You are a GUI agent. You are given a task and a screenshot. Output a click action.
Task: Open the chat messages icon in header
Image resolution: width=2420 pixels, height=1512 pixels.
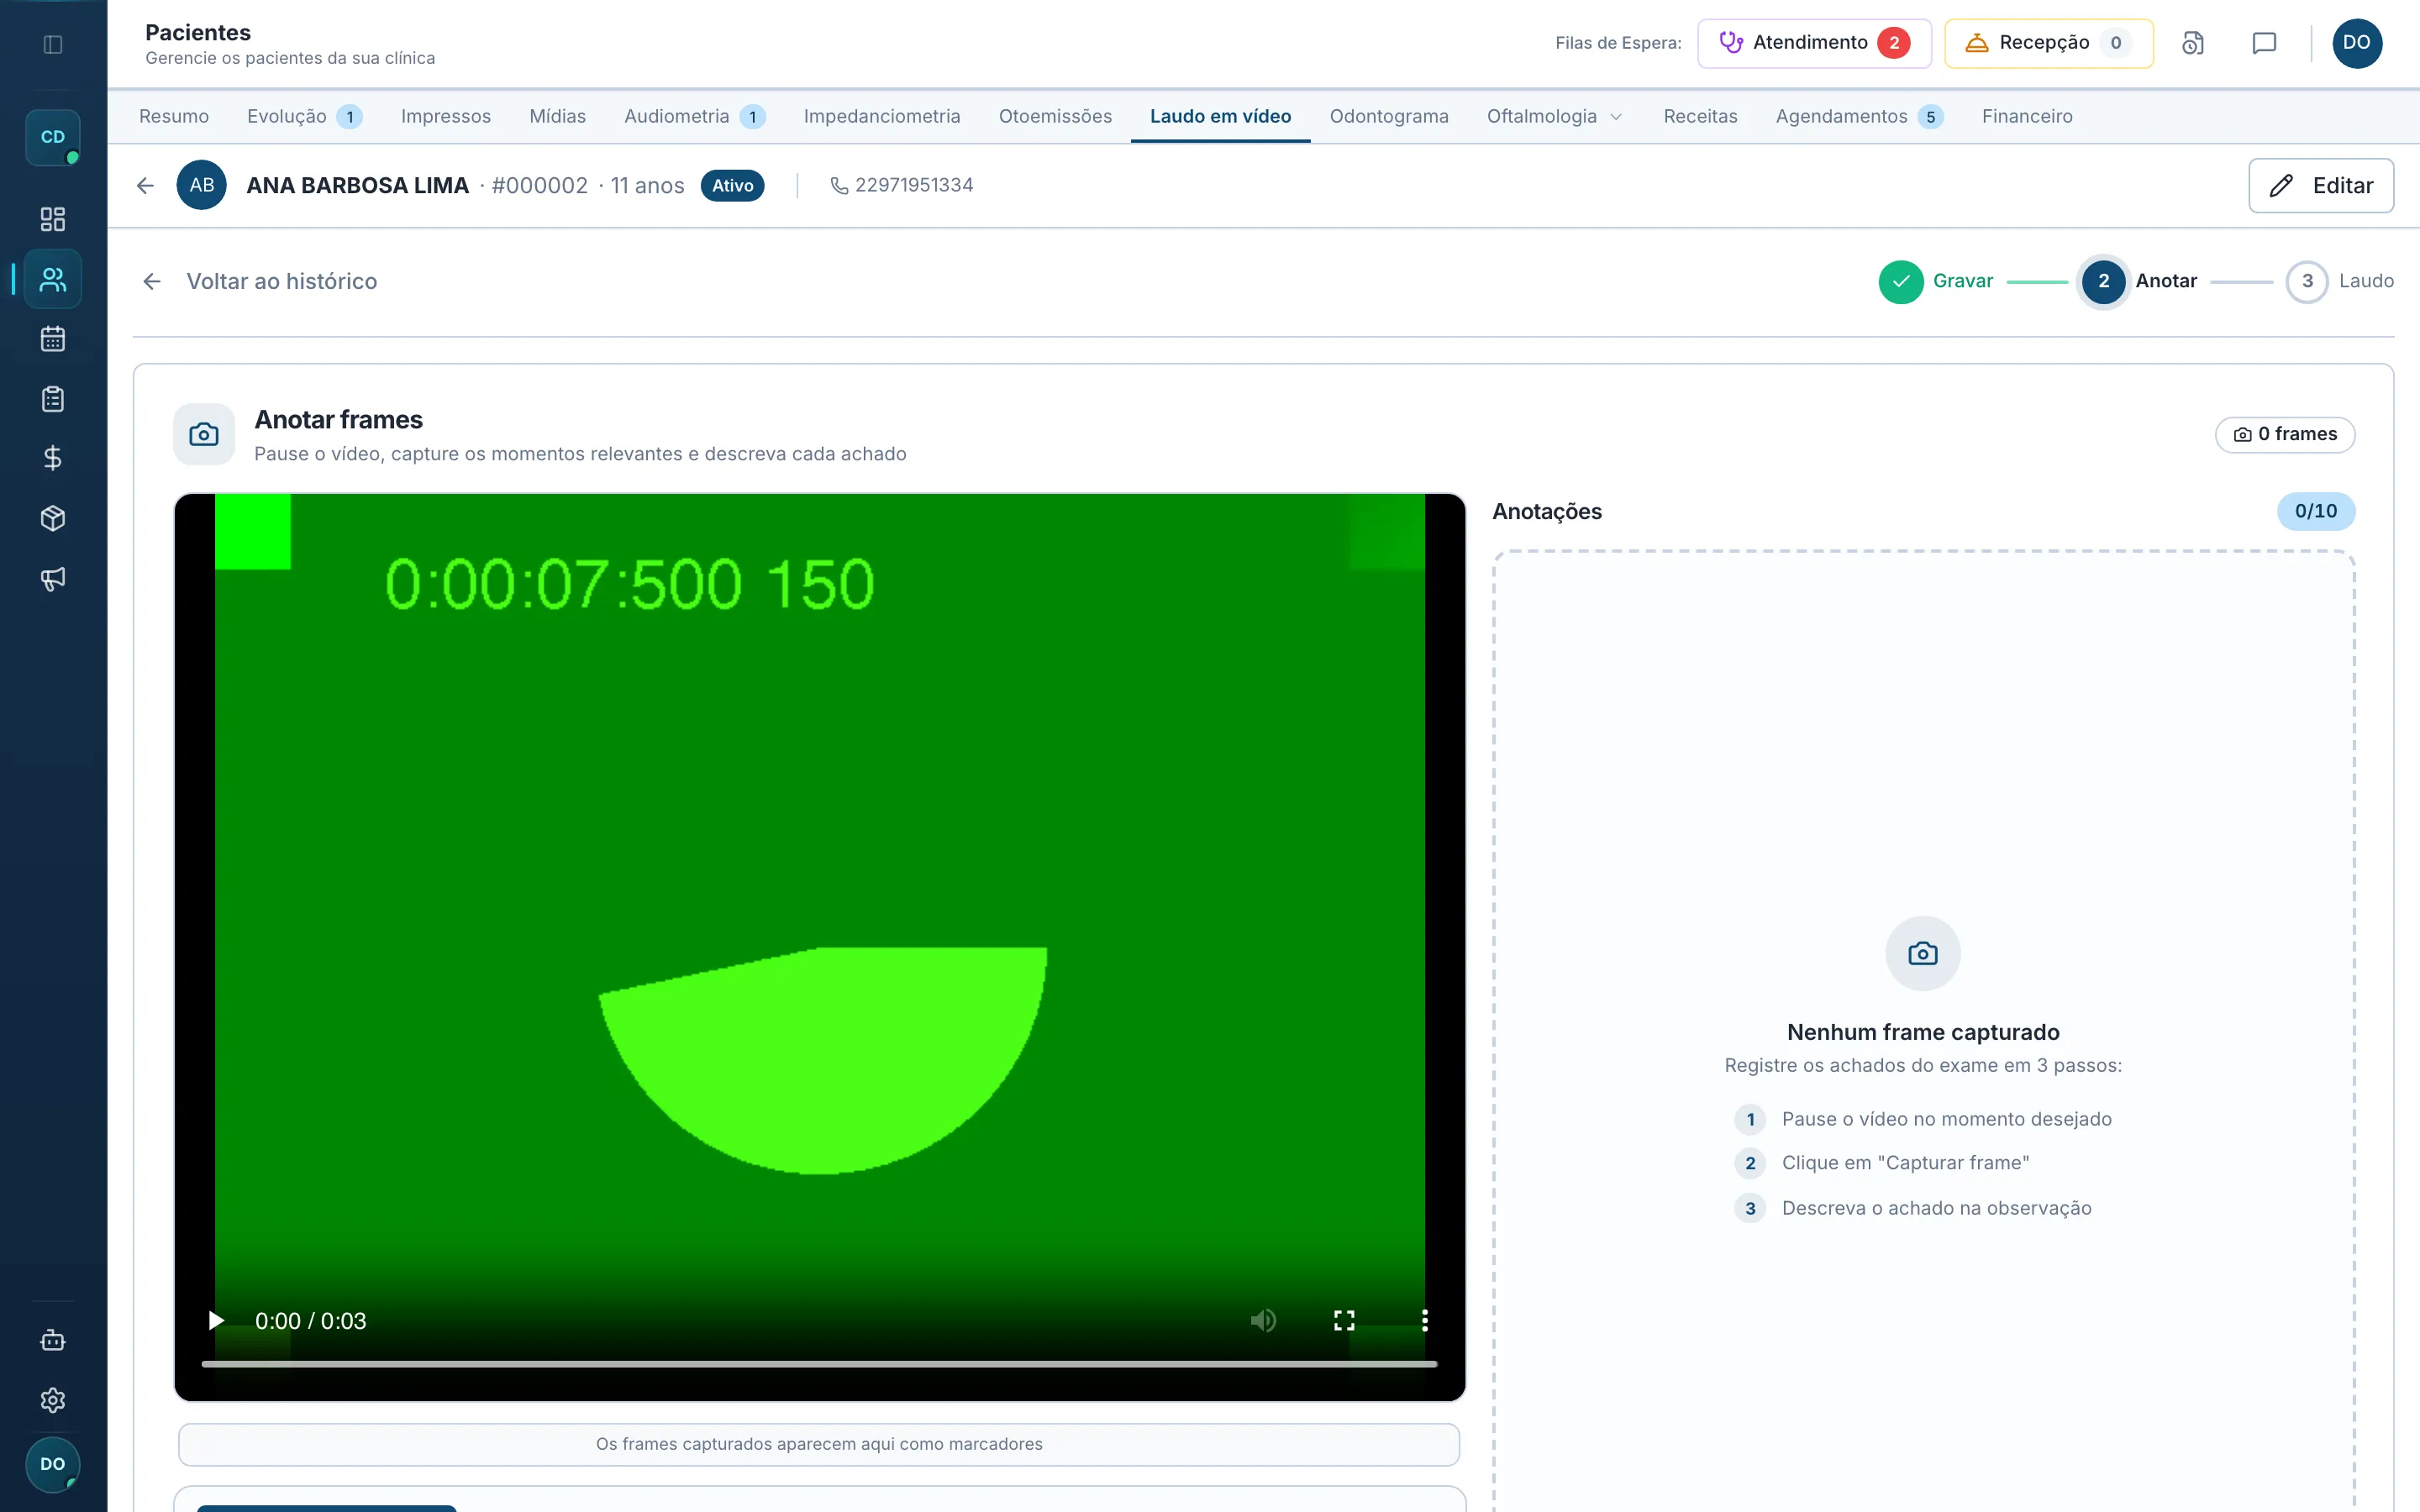(x=2264, y=43)
